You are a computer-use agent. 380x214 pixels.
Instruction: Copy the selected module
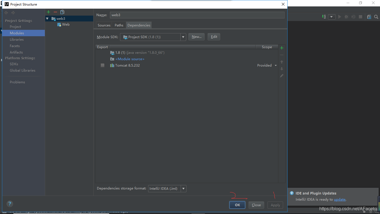coord(62,12)
